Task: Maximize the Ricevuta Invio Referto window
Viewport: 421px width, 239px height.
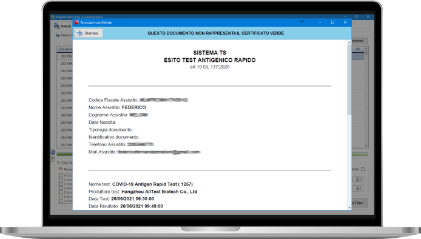Action: tap(332, 22)
